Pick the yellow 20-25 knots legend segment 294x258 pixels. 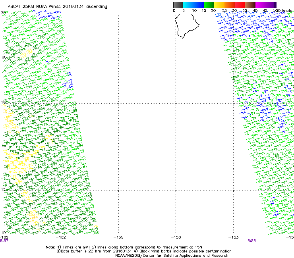(x=219, y=5)
